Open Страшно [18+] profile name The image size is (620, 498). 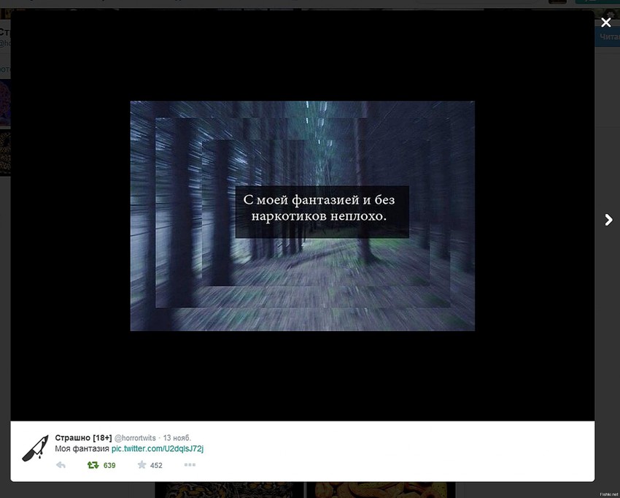point(83,437)
